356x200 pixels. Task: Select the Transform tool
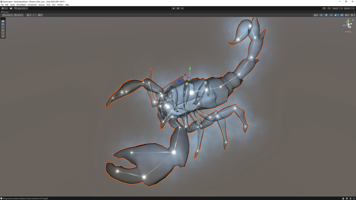[x=3, y=36]
